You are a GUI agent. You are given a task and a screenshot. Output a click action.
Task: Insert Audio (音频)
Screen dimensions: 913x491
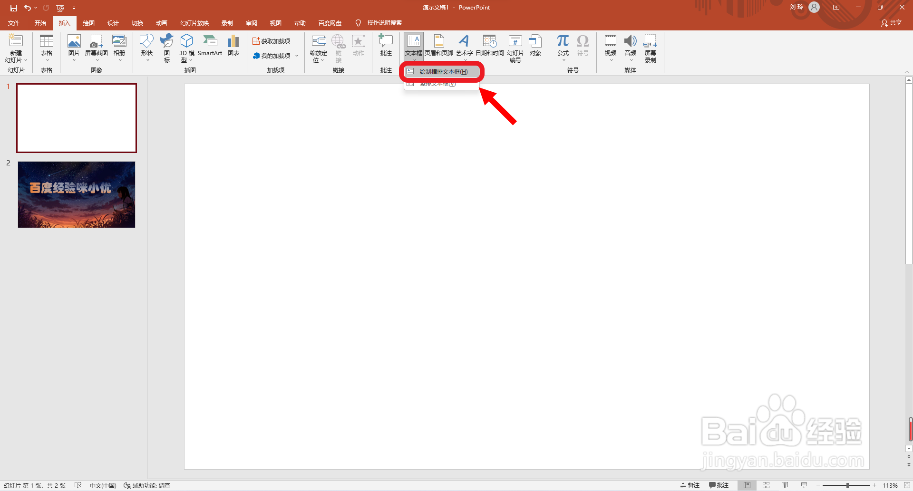(631, 48)
